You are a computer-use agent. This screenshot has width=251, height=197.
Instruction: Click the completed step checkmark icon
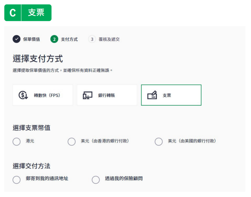tap(17, 39)
